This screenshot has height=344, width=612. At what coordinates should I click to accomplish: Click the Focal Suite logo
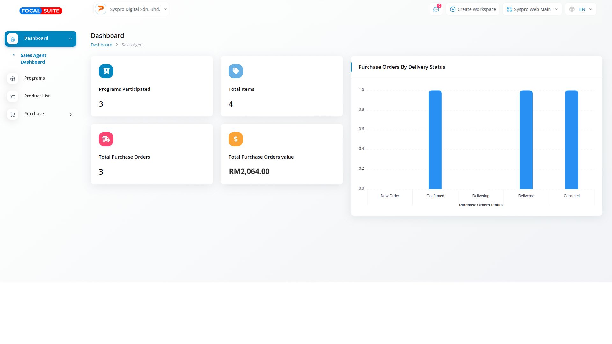[x=41, y=11]
